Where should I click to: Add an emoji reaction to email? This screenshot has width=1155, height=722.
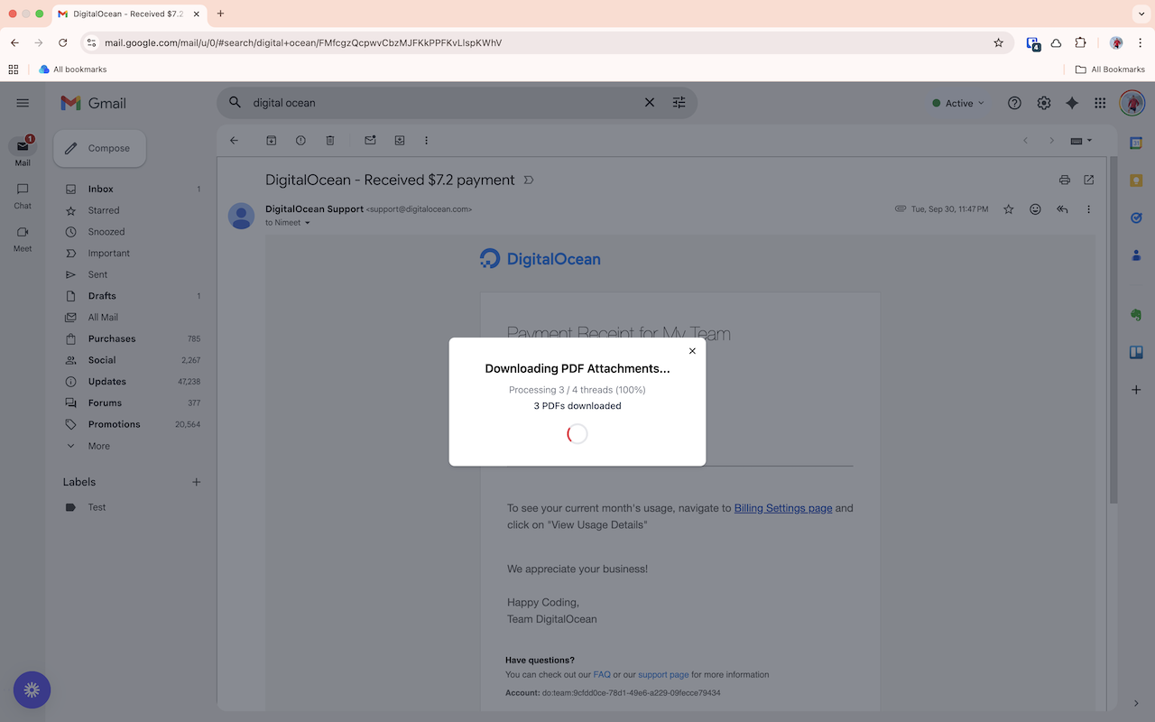pyautogui.click(x=1036, y=209)
